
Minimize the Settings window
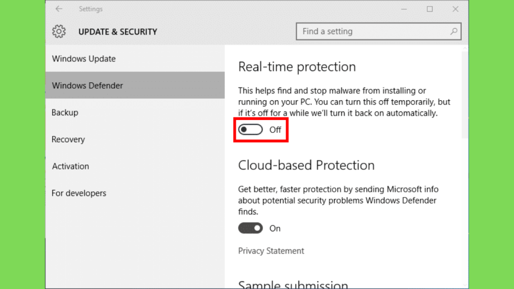click(404, 9)
